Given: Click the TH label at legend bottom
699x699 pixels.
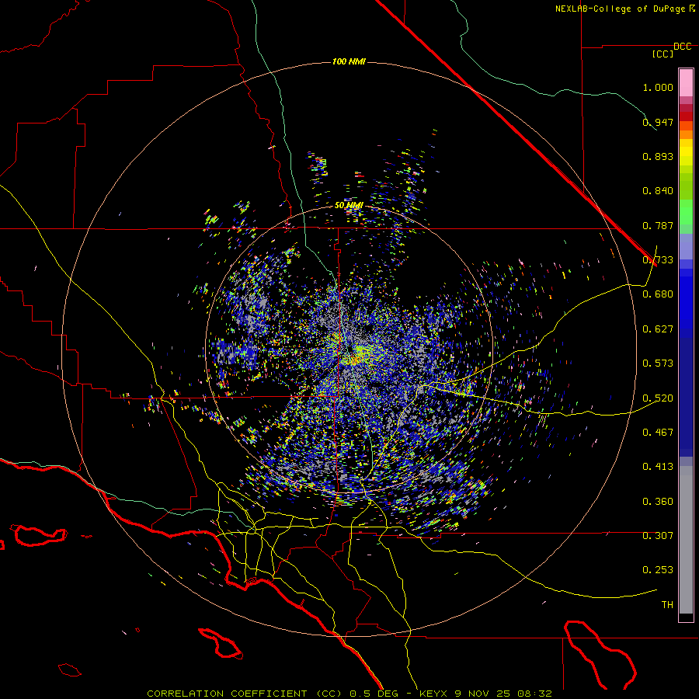Looking at the screenshot, I should [x=667, y=605].
